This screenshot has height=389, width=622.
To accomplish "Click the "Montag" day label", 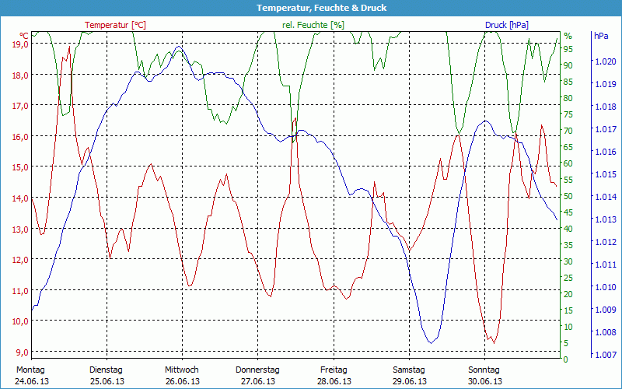I will 30,370.
